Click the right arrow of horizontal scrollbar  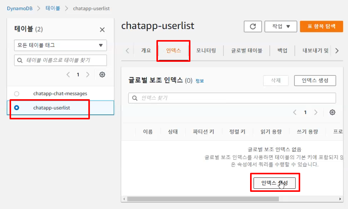(x=340, y=199)
